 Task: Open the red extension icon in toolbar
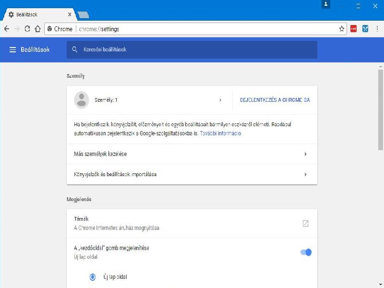353,29
